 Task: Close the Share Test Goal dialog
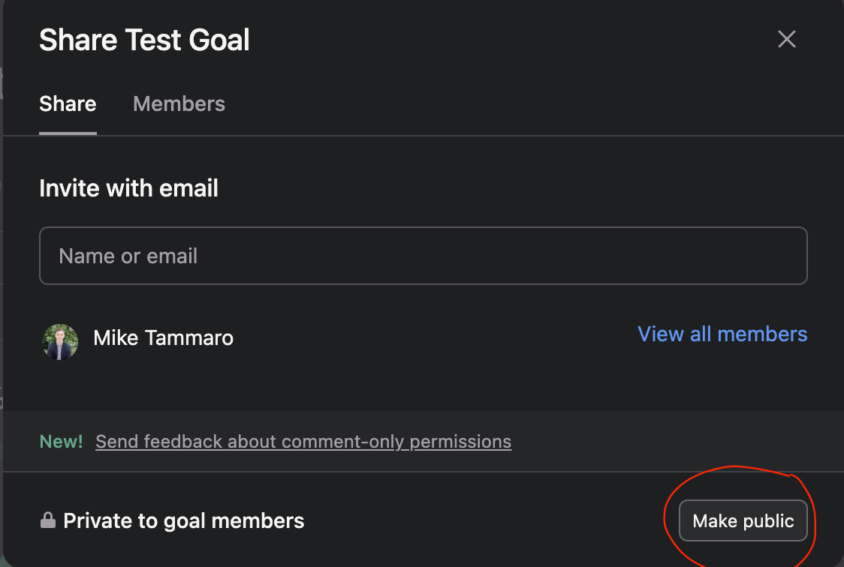pos(786,39)
